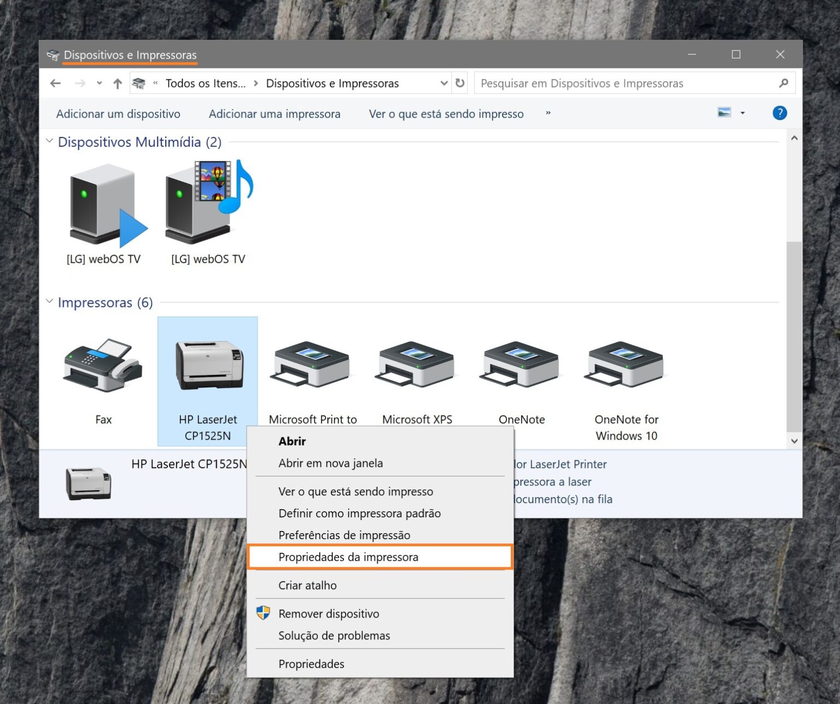Select OneNote for Windows 10 printer

(x=625, y=364)
